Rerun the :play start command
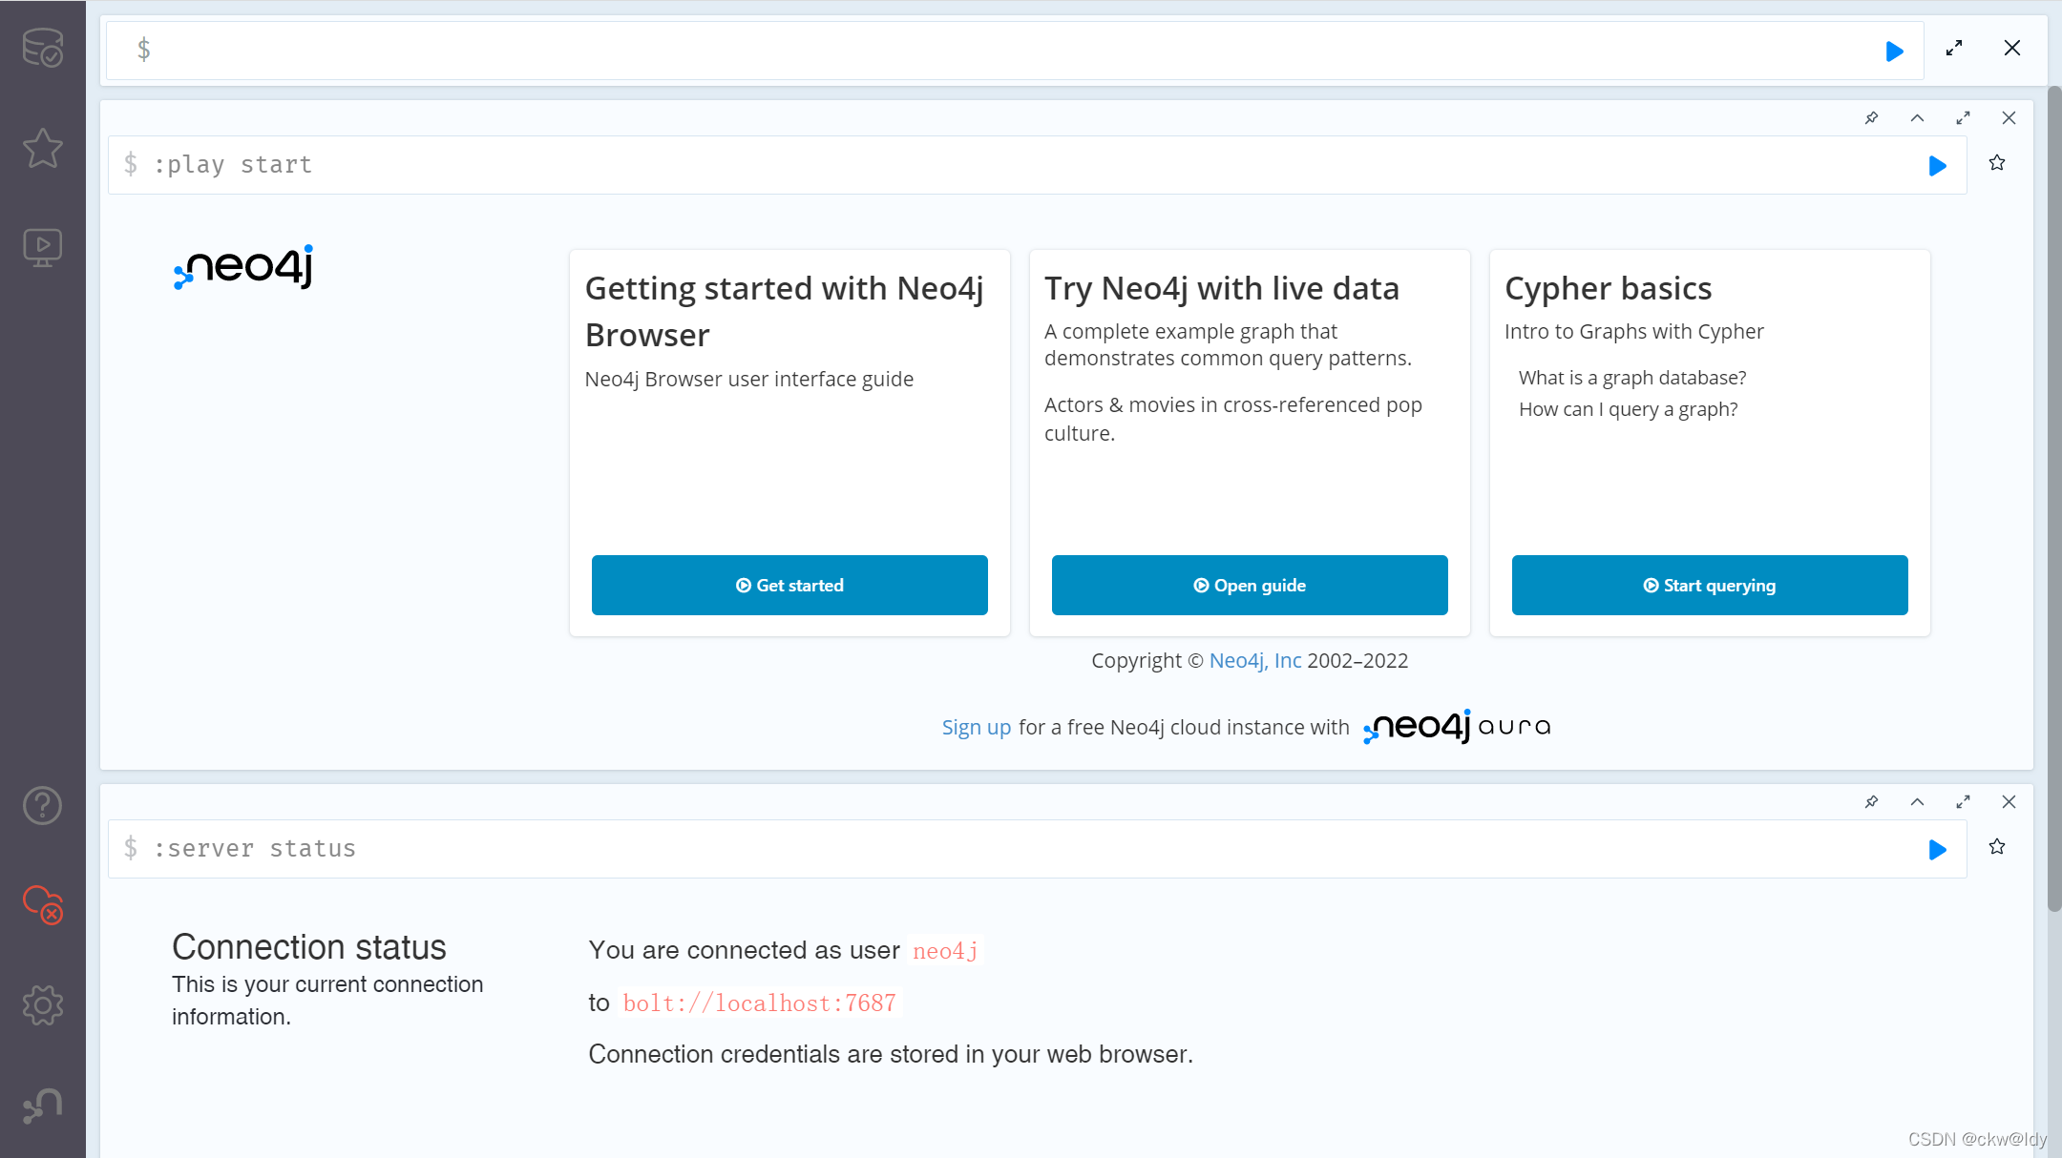Viewport: 2062px width, 1158px height. click(1937, 166)
